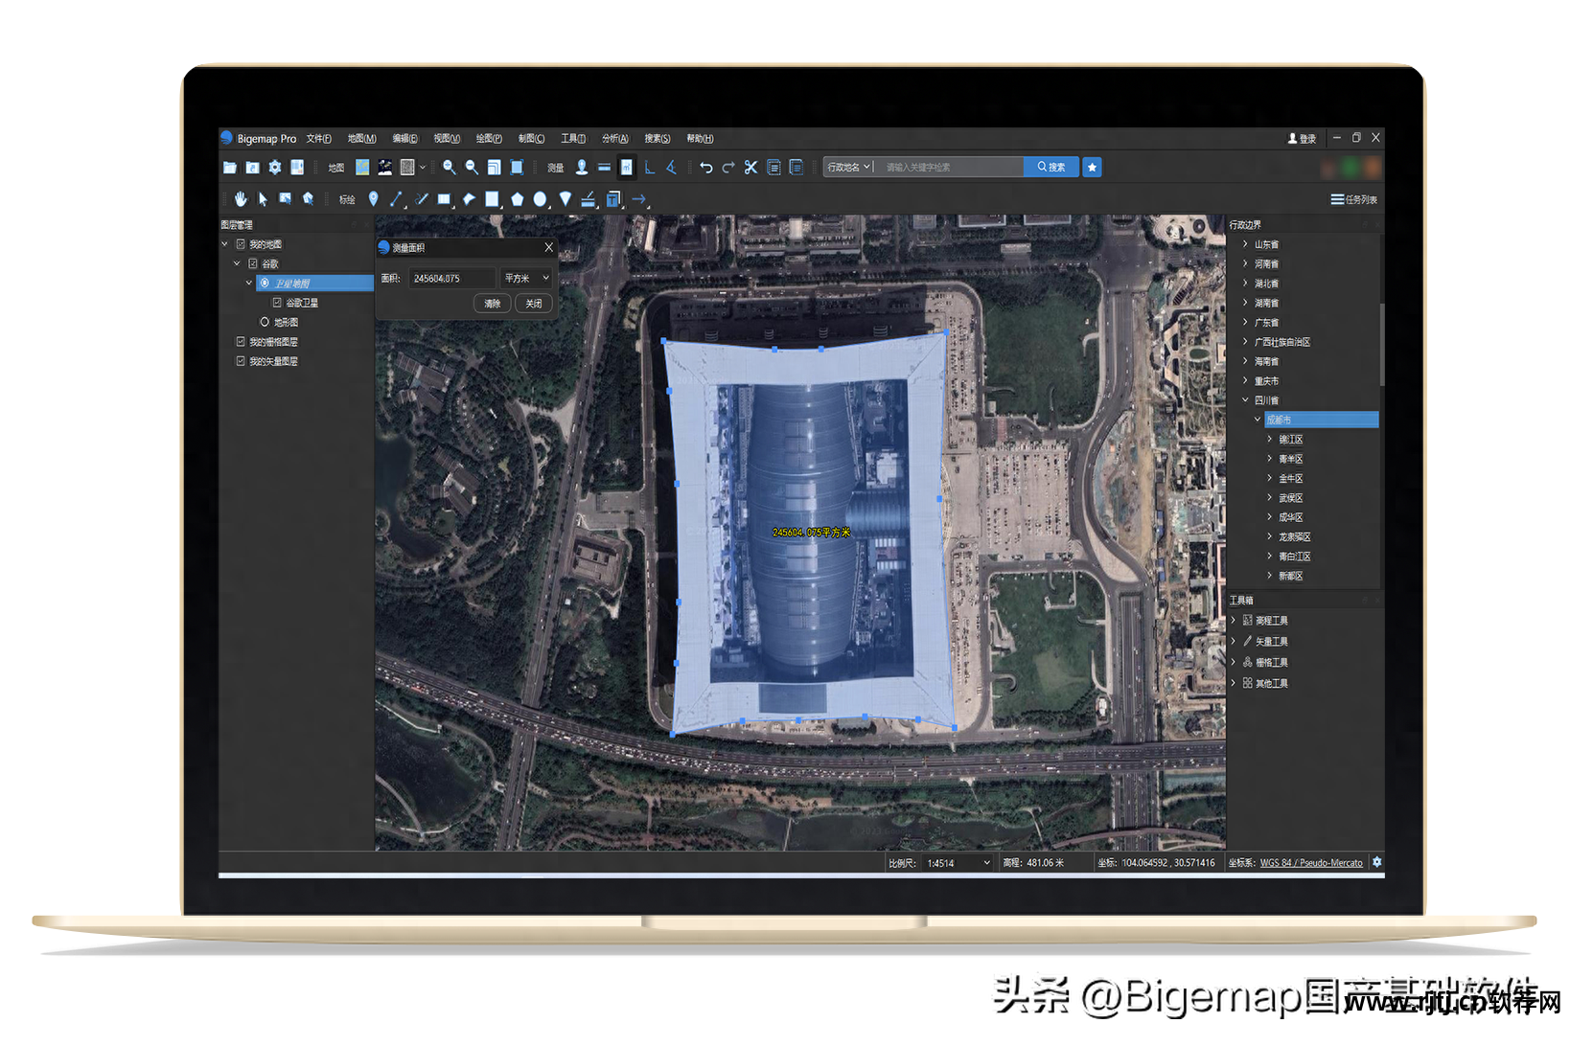Select 成都市 in boundary tree

1321,420
